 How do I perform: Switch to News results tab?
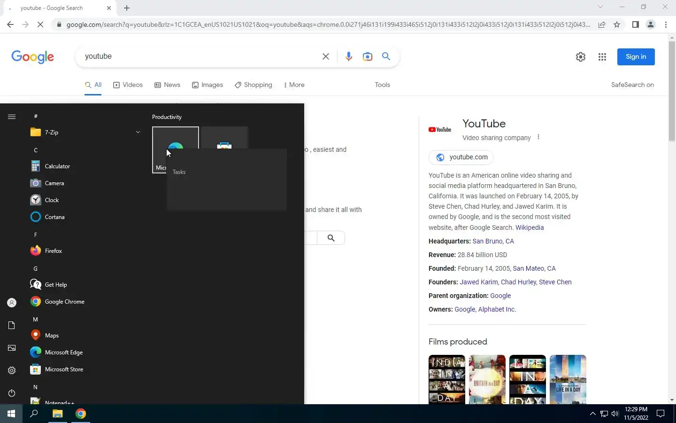click(167, 85)
